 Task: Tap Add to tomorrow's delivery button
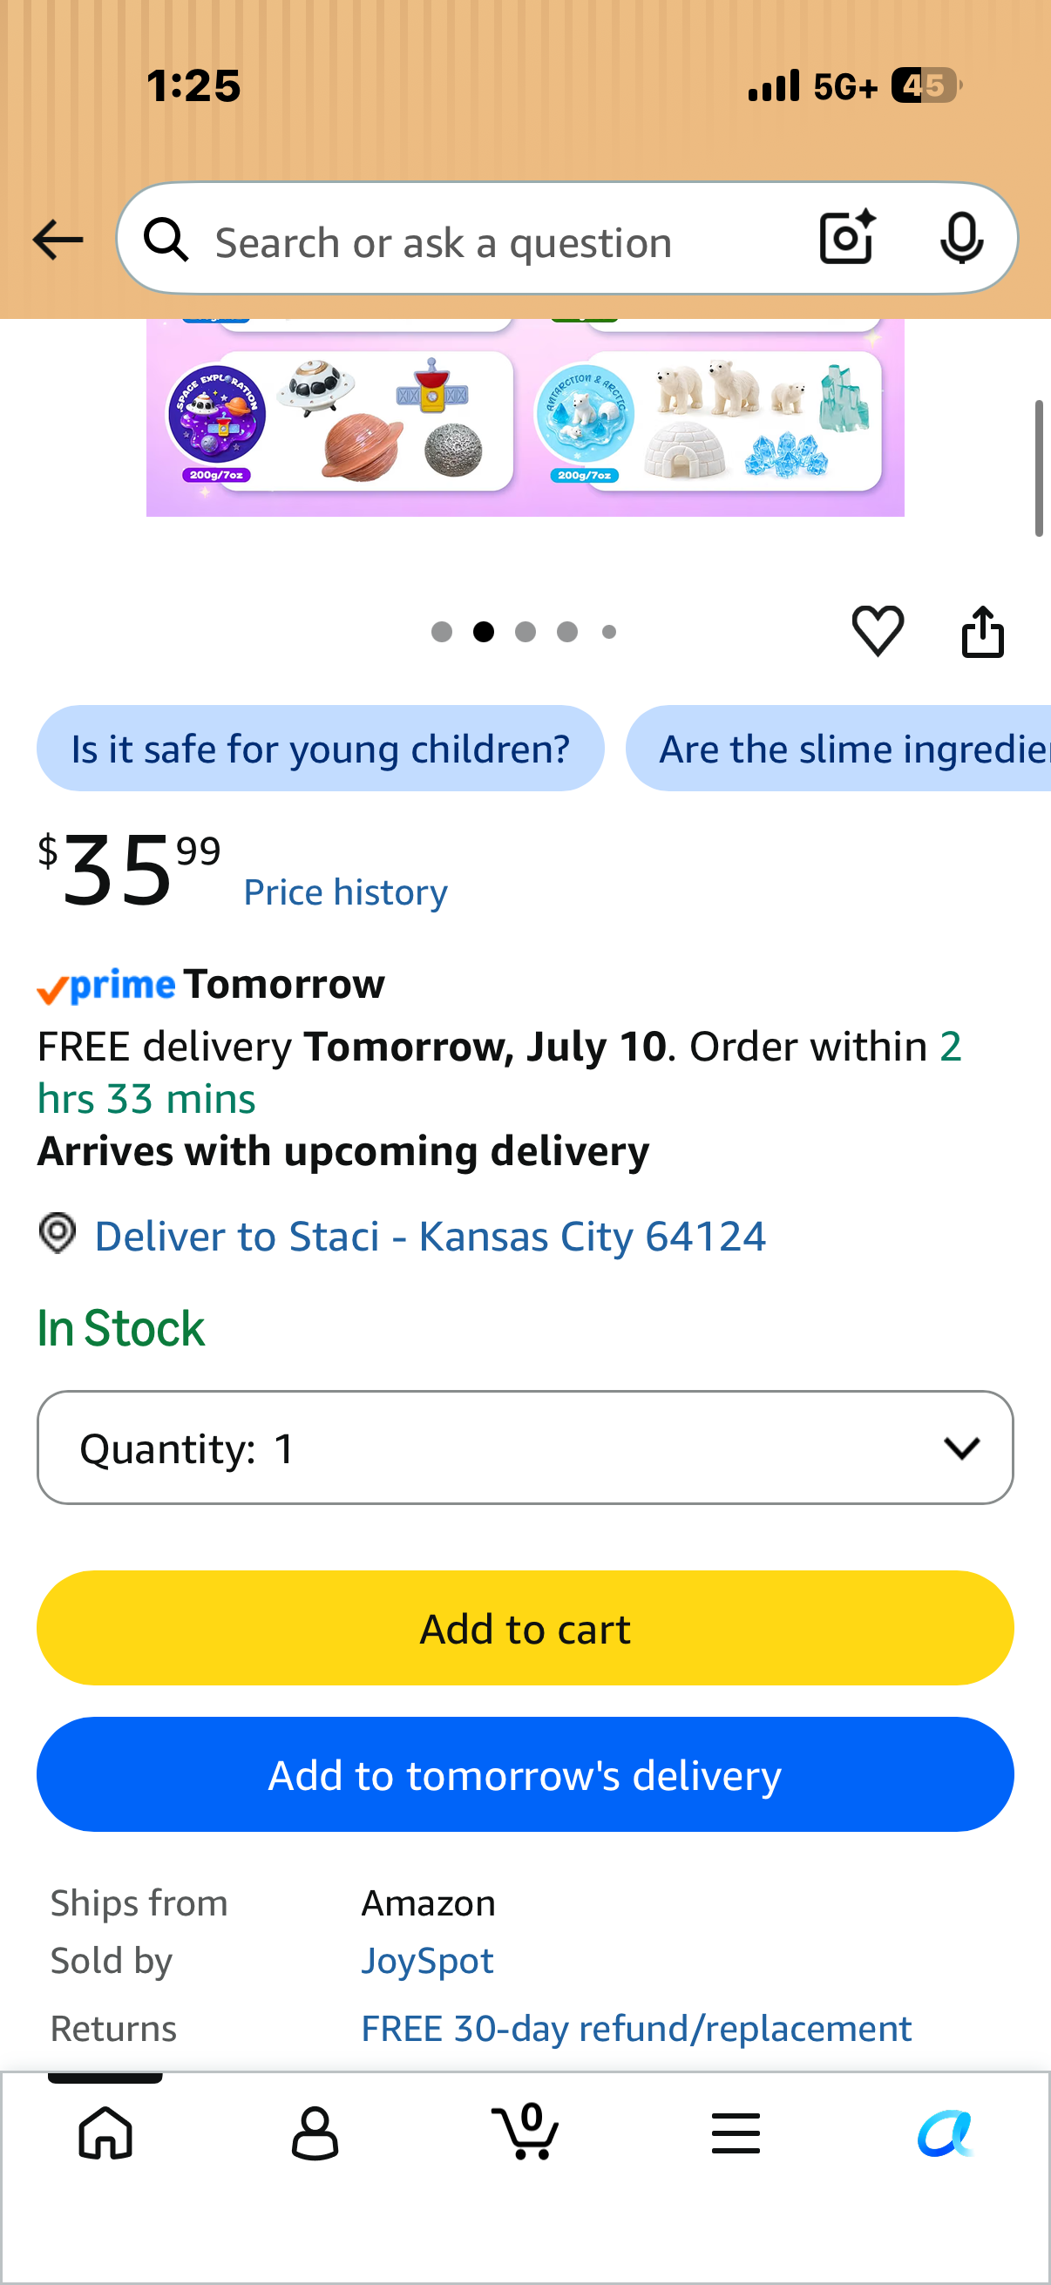click(525, 1773)
